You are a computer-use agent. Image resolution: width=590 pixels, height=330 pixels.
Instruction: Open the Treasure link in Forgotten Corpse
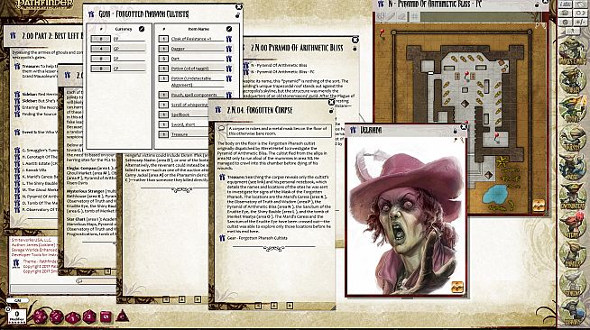click(223, 177)
